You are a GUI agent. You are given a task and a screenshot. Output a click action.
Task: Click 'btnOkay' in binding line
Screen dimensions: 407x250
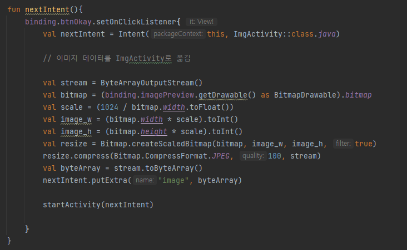tap(76, 22)
